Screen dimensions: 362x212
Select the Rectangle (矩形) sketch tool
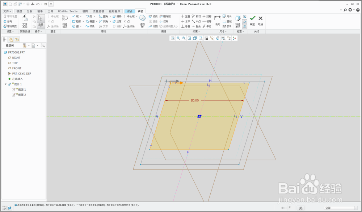point(76,21)
